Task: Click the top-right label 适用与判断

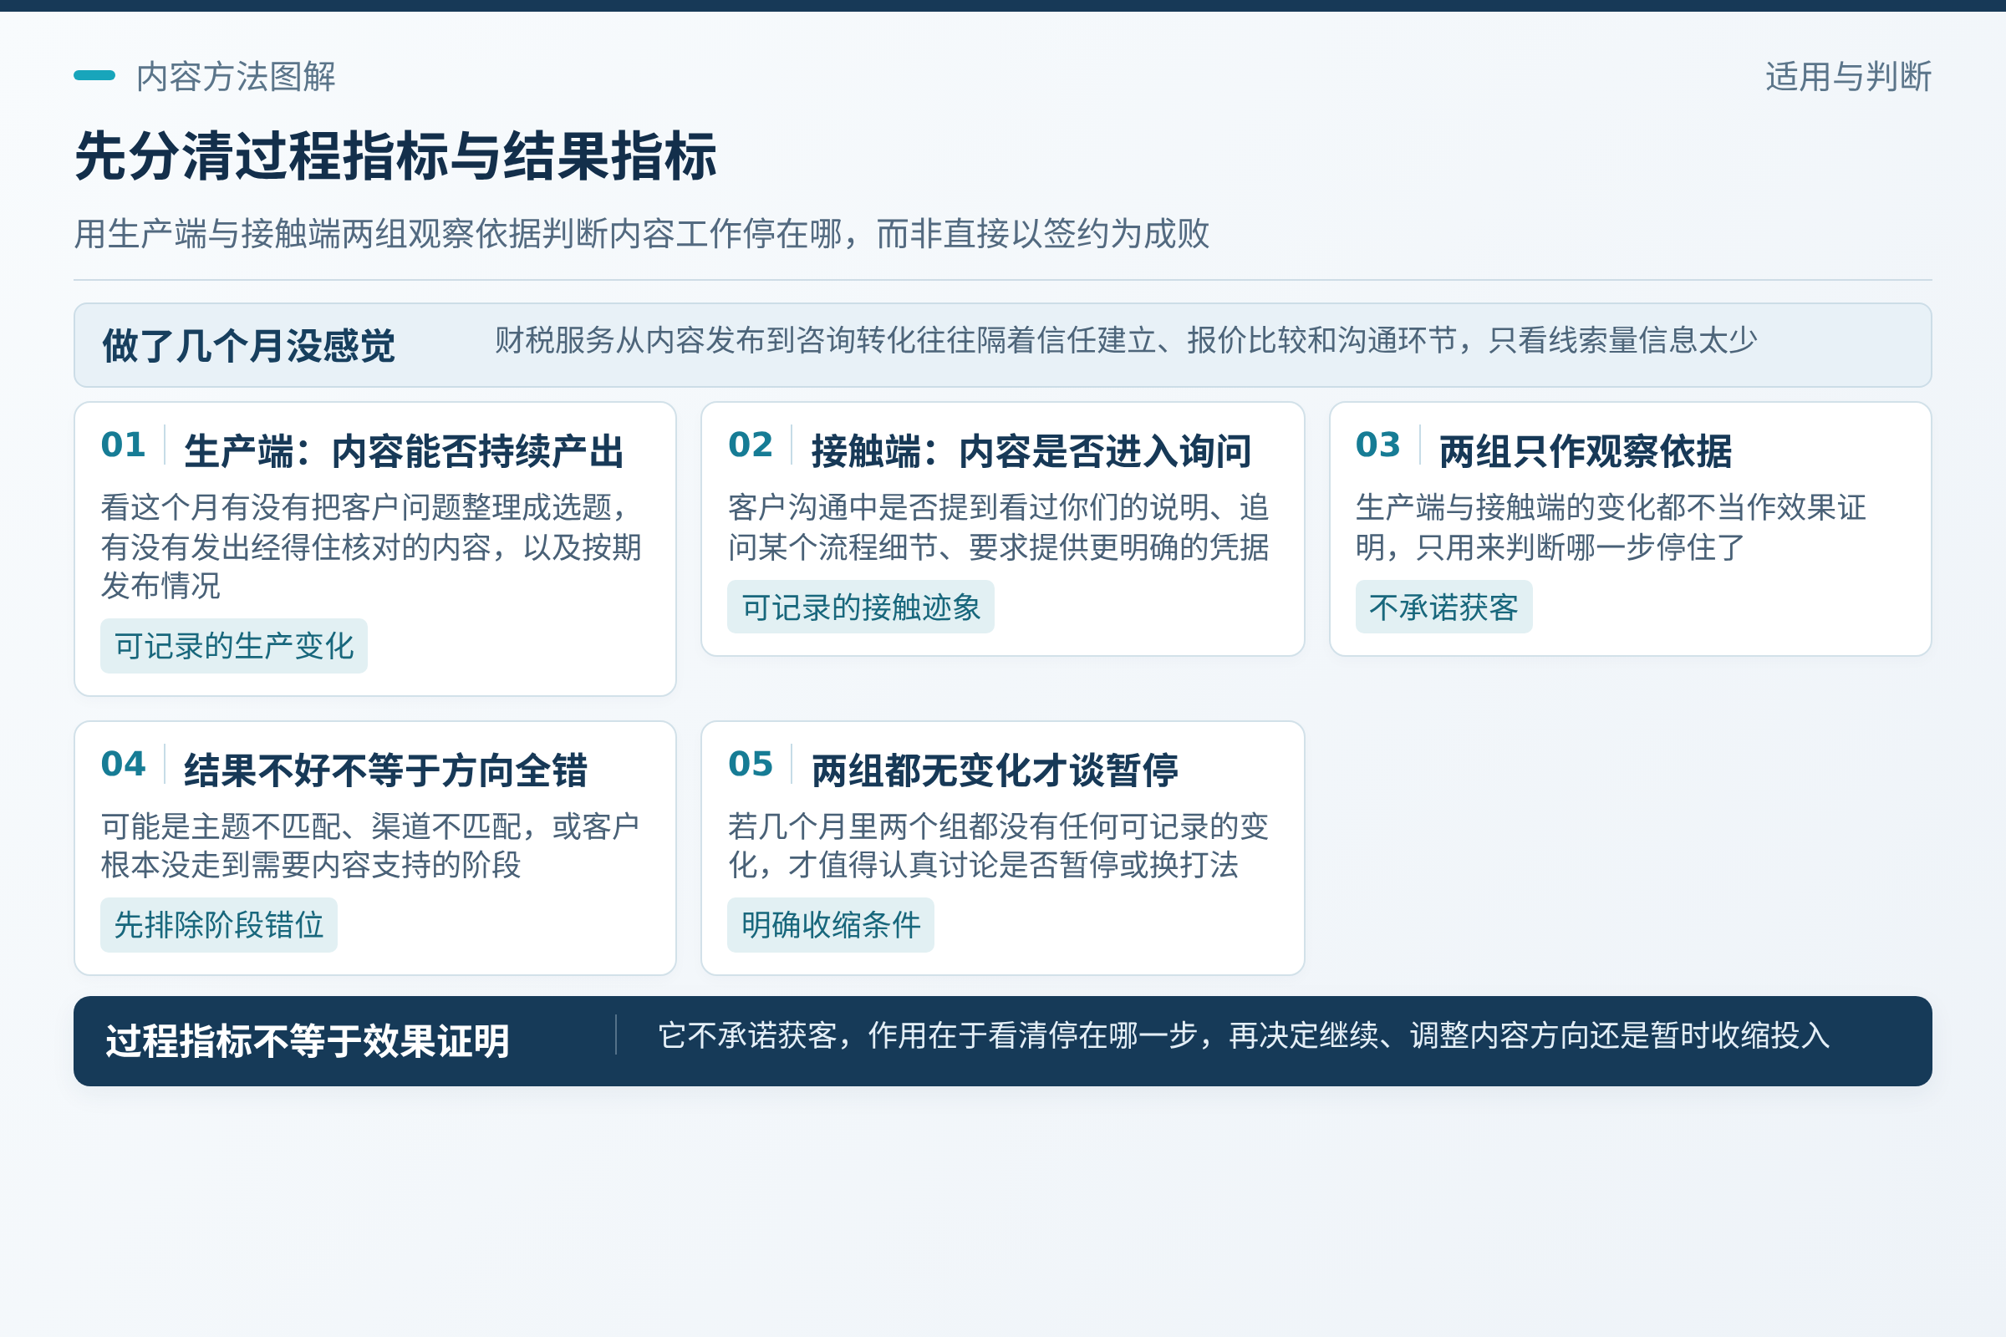Action: click(1848, 77)
